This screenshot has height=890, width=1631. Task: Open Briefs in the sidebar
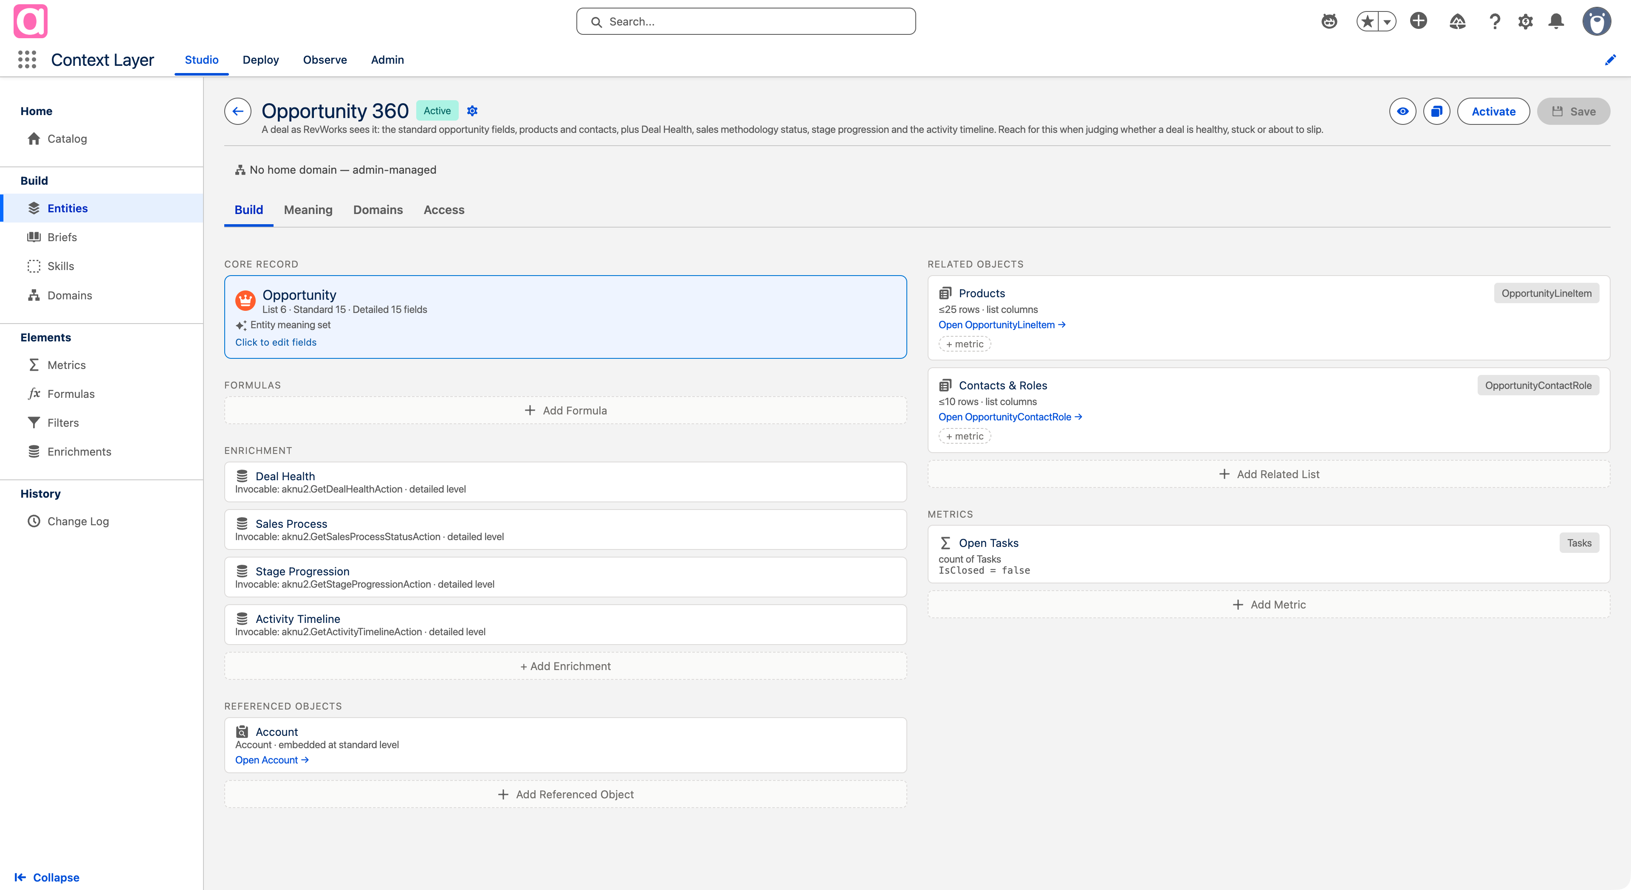(x=102, y=237)
